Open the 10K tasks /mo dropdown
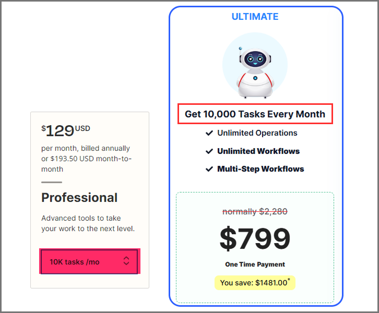Image resolution: width=379 pixels, height=313 pixels. [89, 262]
